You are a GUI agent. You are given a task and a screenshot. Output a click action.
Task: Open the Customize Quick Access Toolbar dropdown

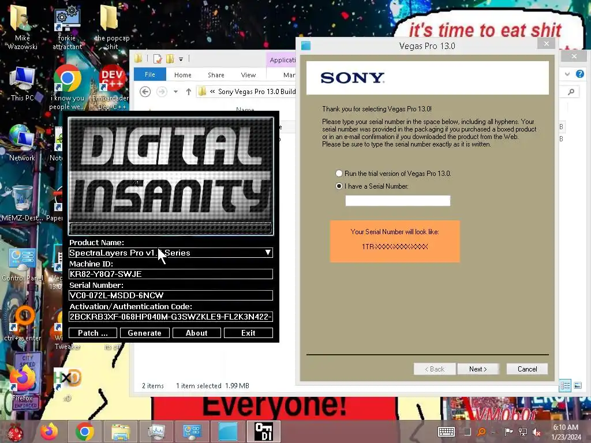(x=181, y=59)
